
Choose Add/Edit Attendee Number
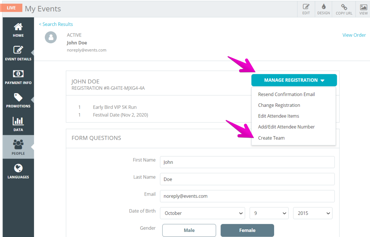point(286,127)
